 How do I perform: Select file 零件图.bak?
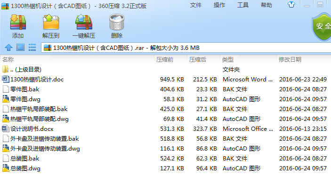point(166,89)
